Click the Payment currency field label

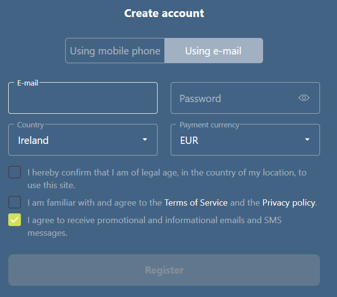tap(209, 125)
